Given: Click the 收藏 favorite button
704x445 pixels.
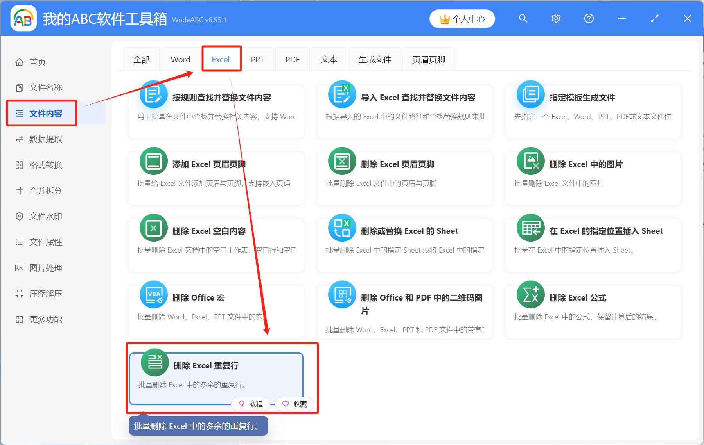Looking at the screenshot, I should 295,404.
